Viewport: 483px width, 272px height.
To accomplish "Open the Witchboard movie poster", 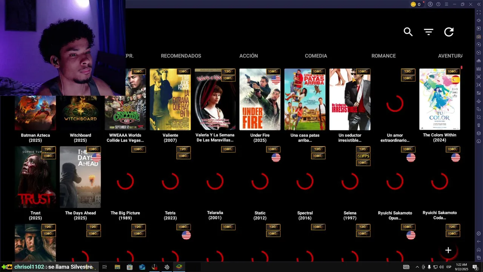I will click(80, 113).
